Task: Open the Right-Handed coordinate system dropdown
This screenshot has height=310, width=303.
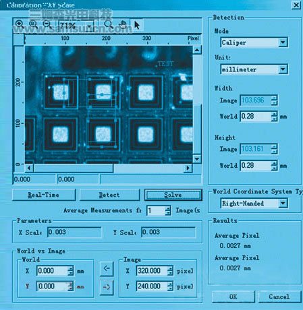Action: click(x=283, y=203)
